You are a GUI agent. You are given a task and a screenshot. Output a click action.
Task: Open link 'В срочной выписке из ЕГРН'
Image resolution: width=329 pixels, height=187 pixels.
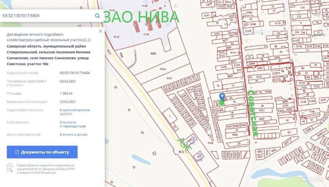pyautogui.click(x=75, y=112)
